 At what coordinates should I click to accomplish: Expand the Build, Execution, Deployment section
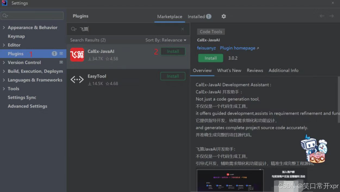click(4, 71)
